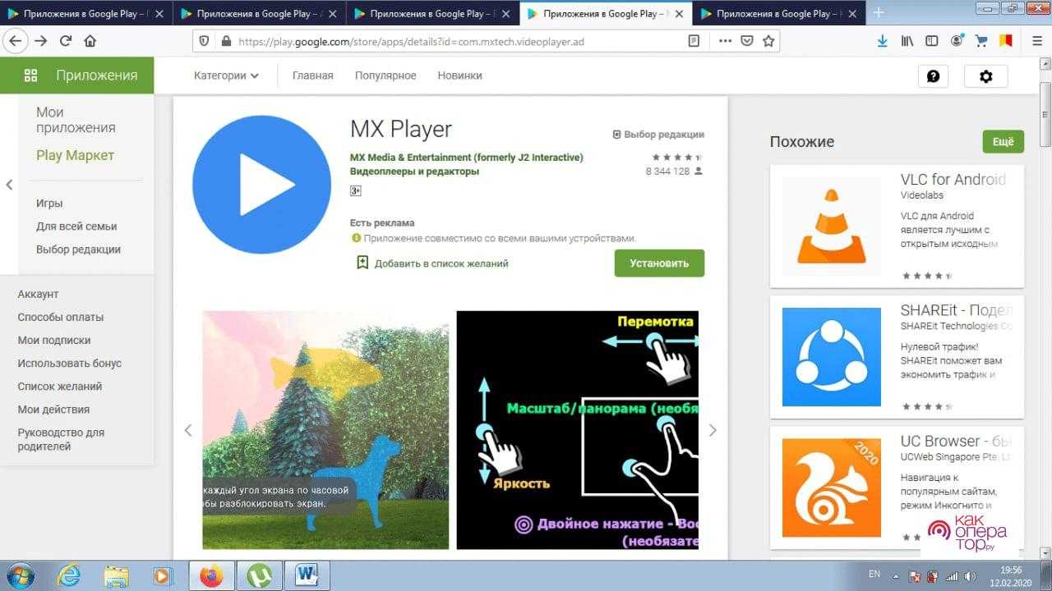Bookmark this page with the star icon
The width and height of the screenshot is (1052, 591).
[x=768, y=41]
